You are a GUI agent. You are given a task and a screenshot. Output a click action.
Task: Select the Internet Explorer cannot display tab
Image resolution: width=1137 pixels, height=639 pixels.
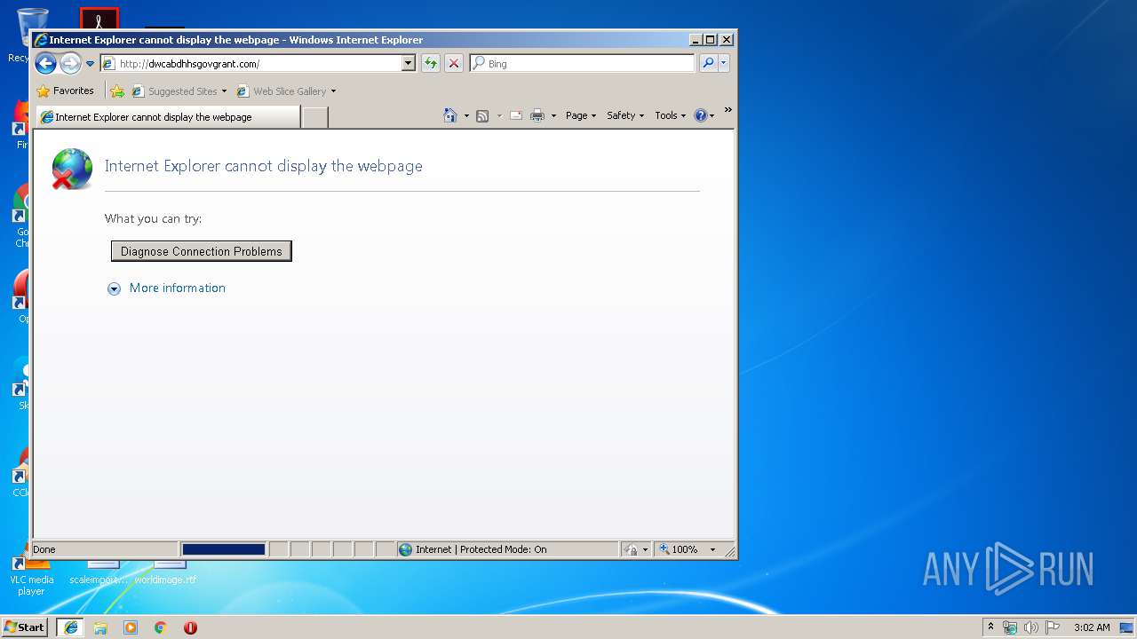(168, 116)
